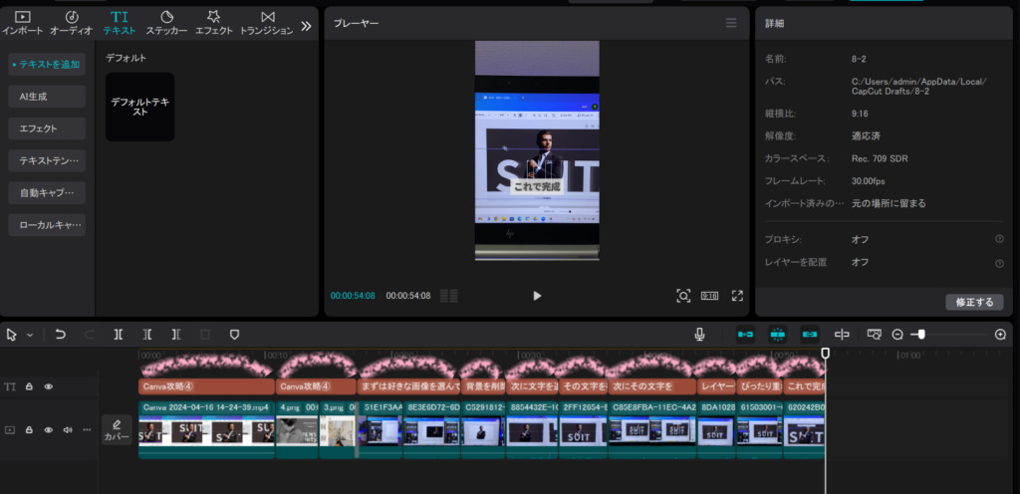This screenshot has height=494, width=1020.
Task: Click the timeline zoom slider handle
Action: (x=921, y=335)
